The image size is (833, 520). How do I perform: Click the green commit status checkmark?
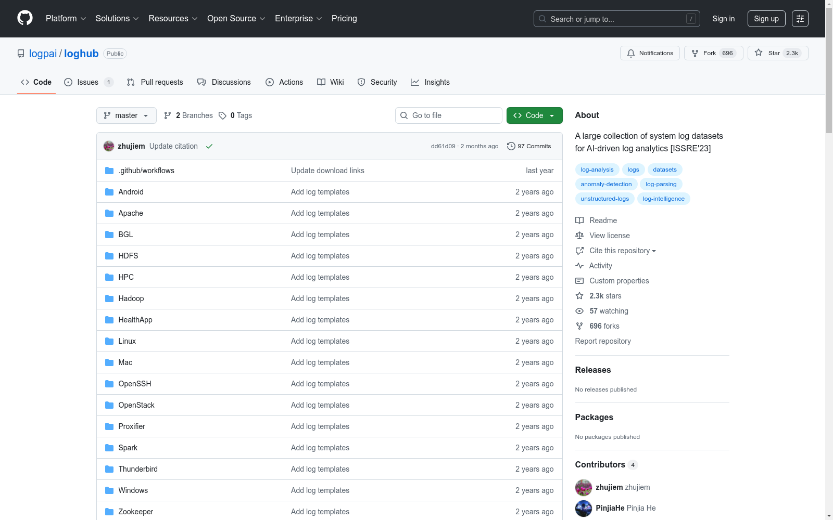[209, 146]
